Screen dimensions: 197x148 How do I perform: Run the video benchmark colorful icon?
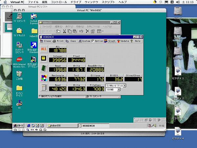click(44, 78)
